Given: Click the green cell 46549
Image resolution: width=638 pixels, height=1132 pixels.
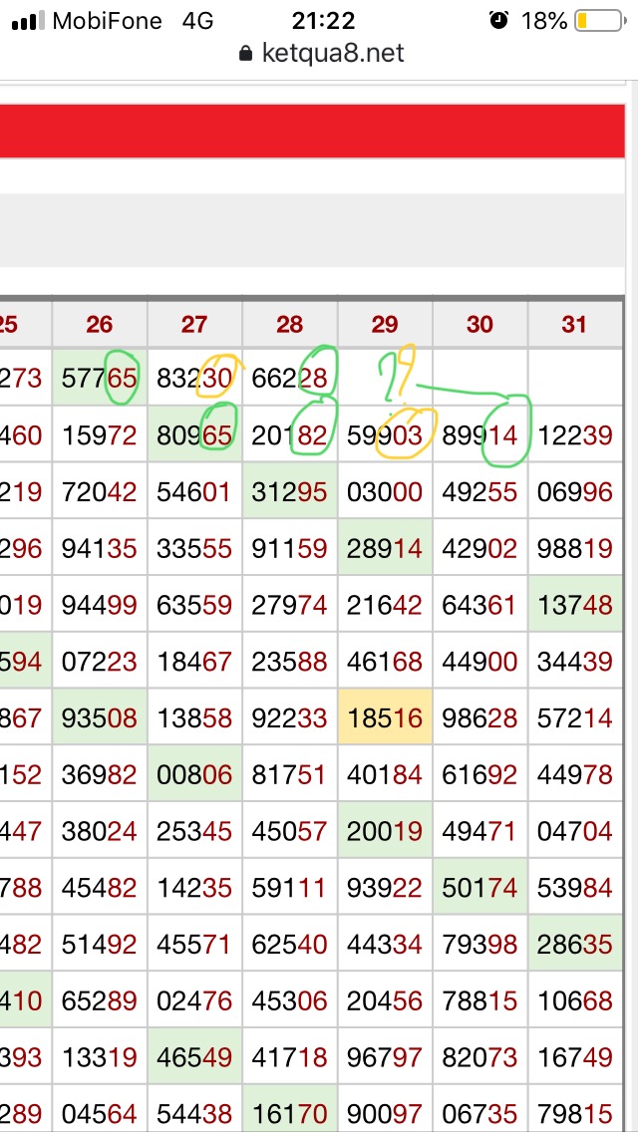Looking at the screenshot, I should 194,1058.
